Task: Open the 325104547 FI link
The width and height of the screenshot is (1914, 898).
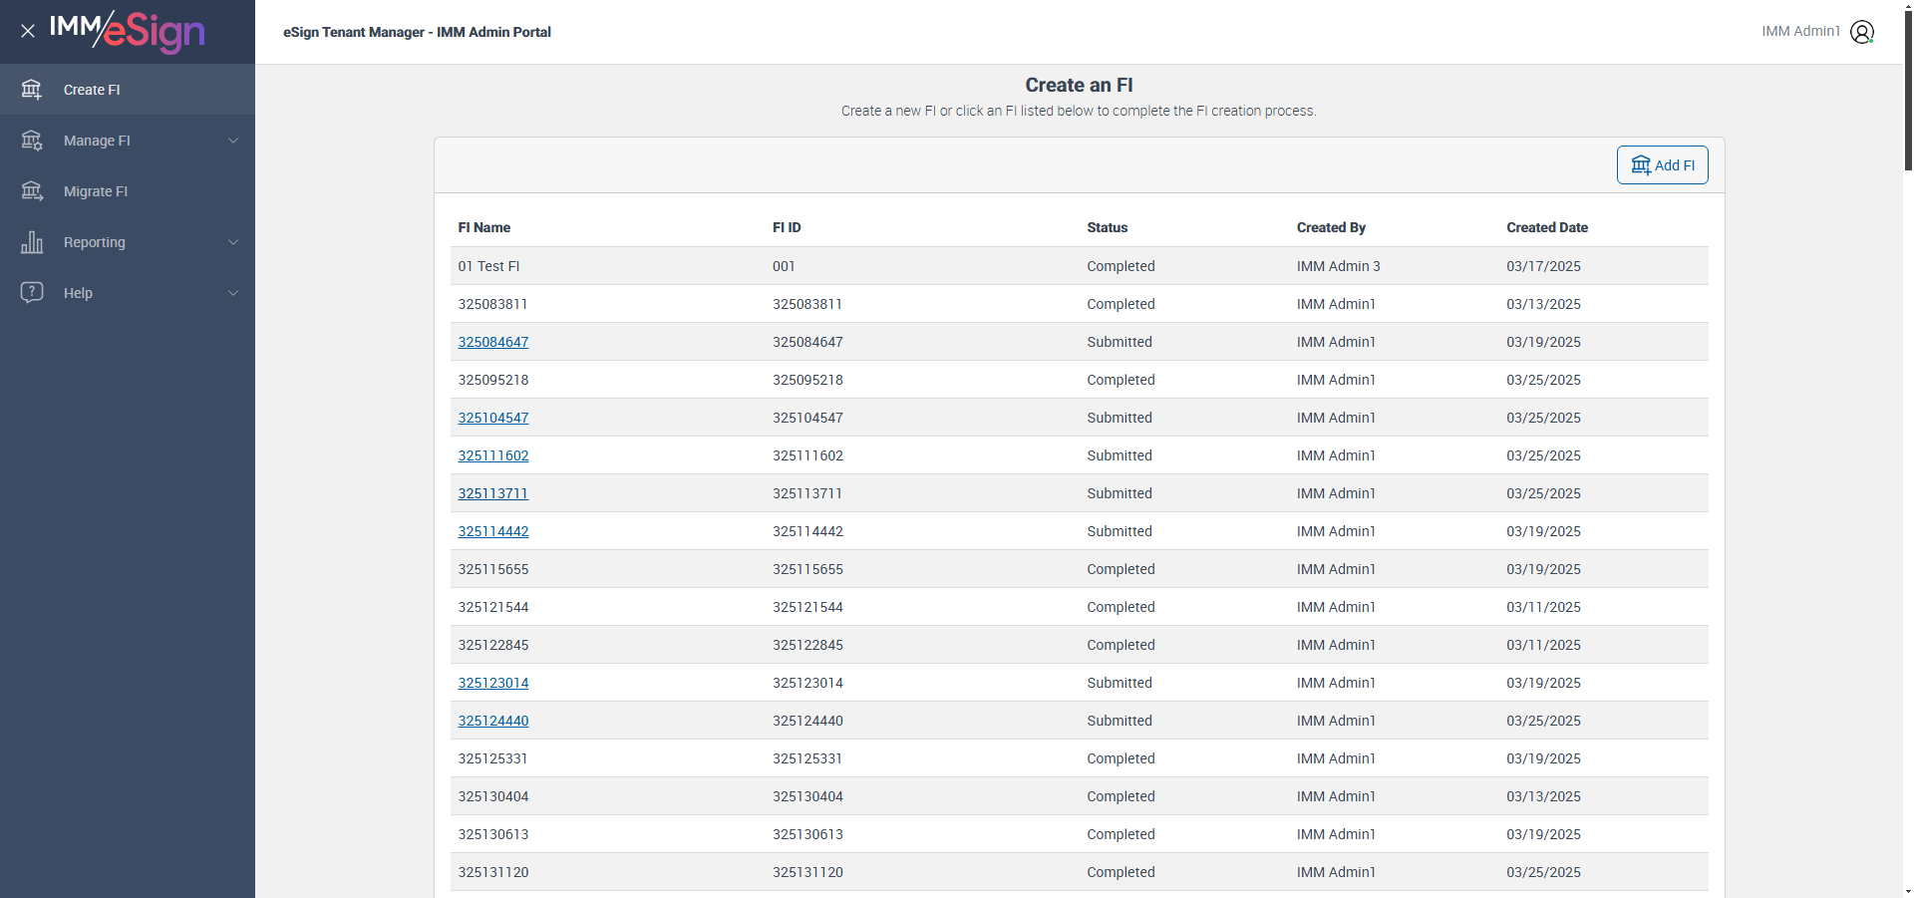Action: pyautogui.click(x=493, y=418)
